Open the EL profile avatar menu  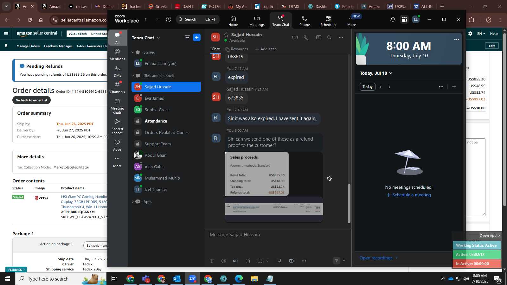tap(415, 19)
